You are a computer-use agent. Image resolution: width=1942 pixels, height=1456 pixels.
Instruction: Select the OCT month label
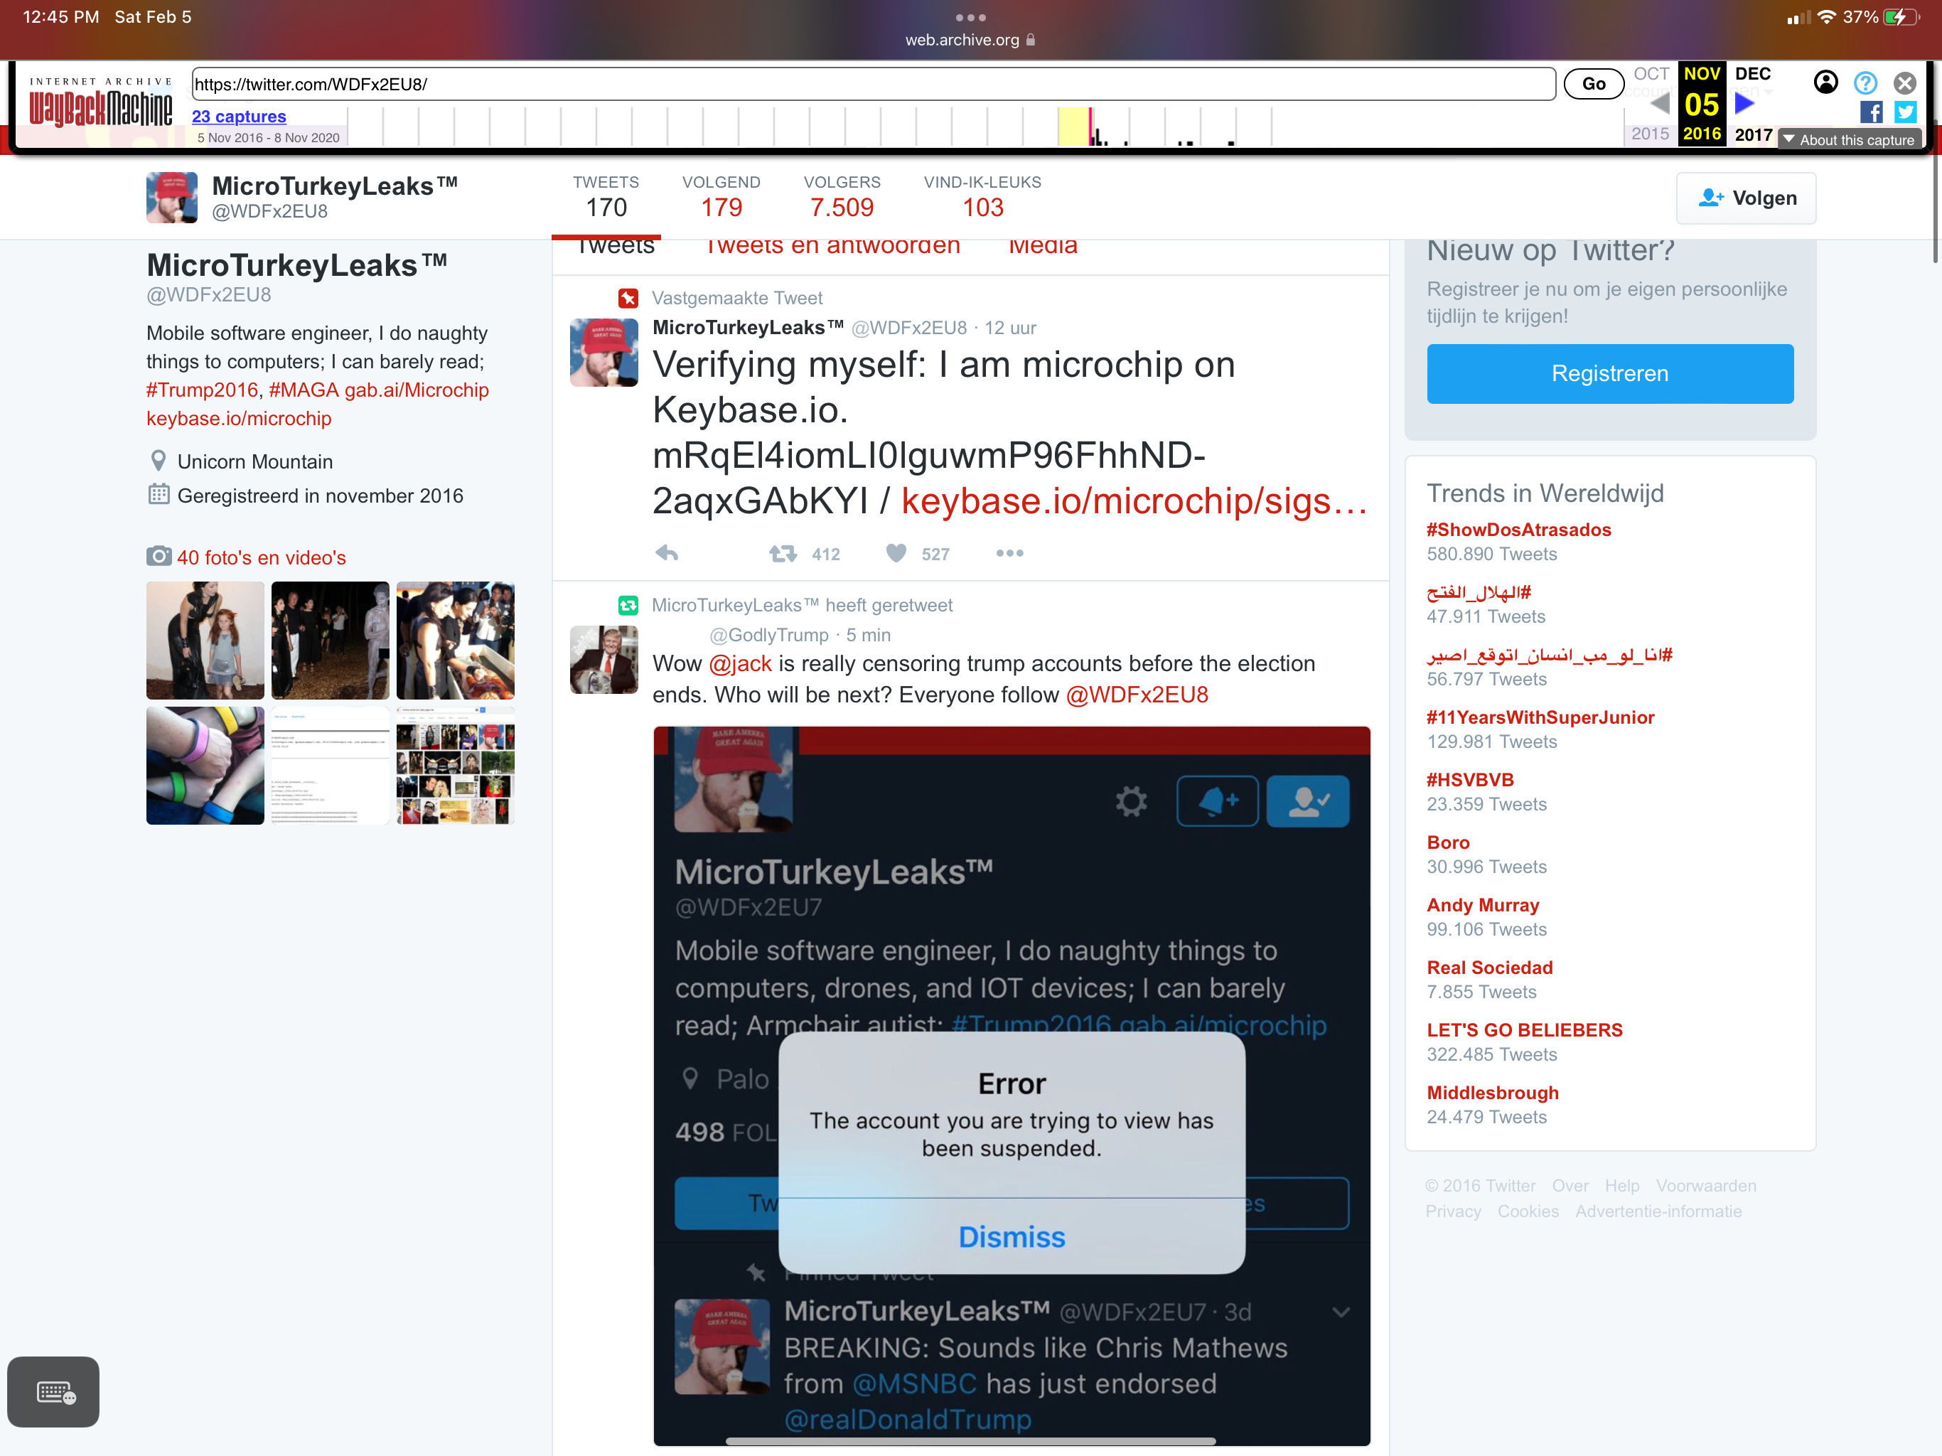click(1651, 74)
